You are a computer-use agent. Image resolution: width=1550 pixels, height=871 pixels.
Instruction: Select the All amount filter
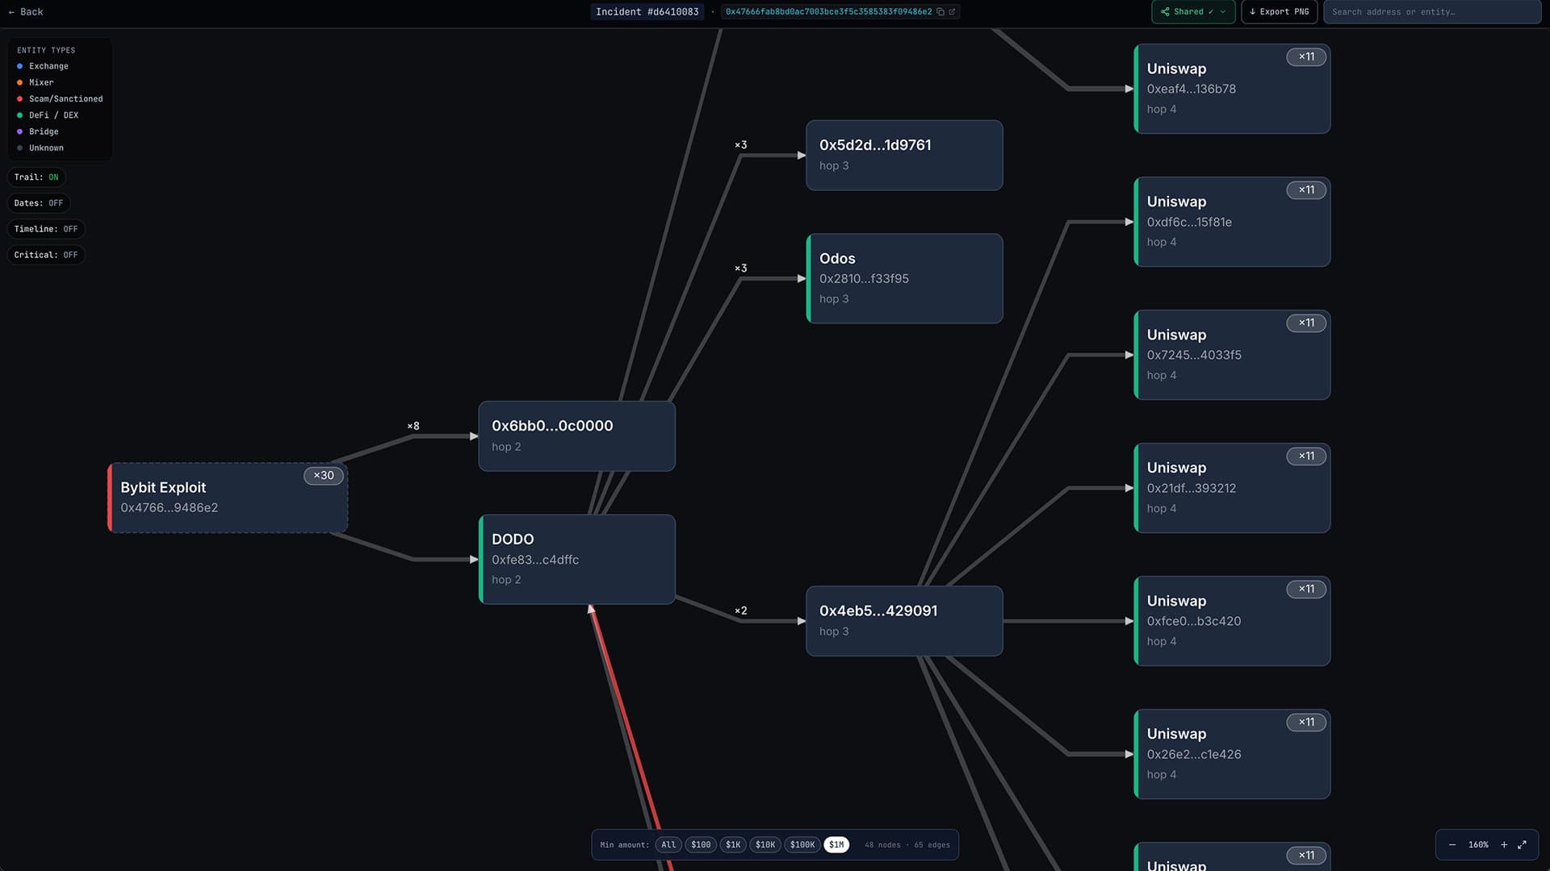click(x=668, y=844)
